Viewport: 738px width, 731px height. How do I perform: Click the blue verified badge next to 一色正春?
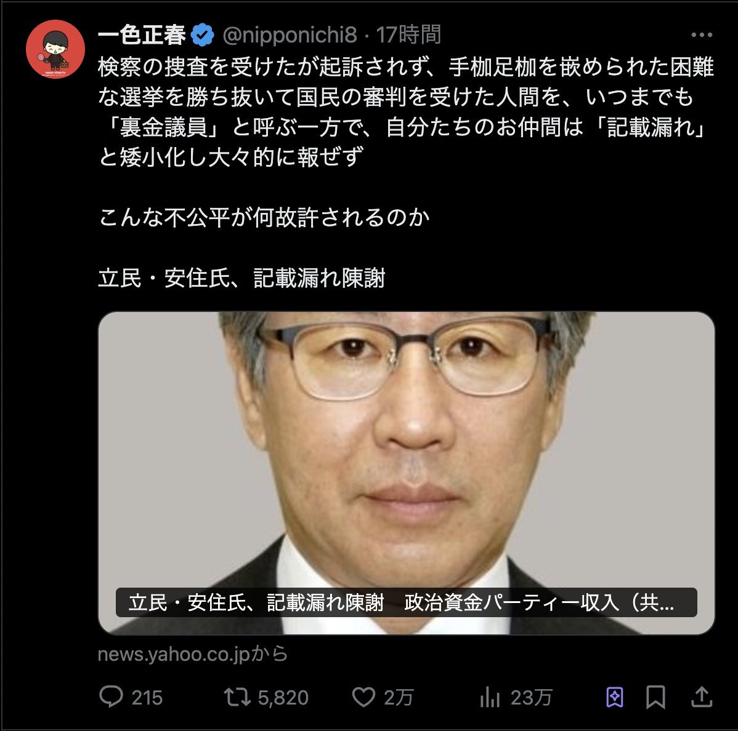pyautogui.click(x=203, y=35)
